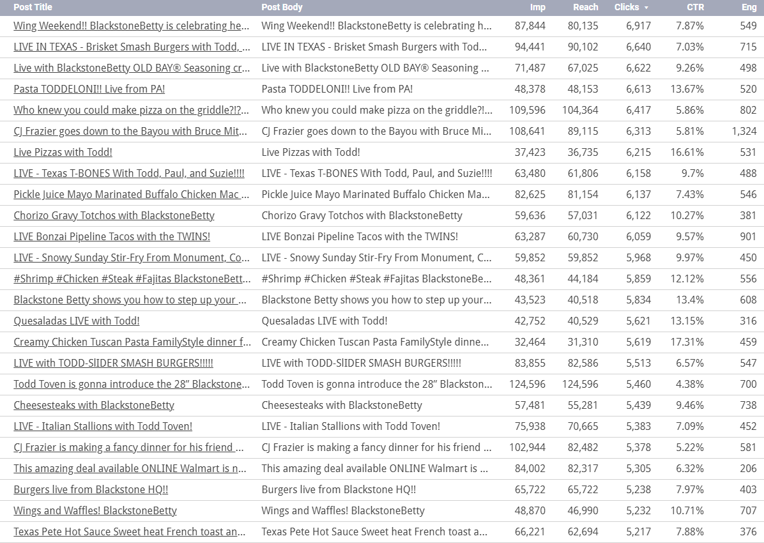Select Post Body Burgers live from Blackstone HQ!!
The height and width of the screenshot is (543, 764).
pyautogui.click(x=339, y=489)
